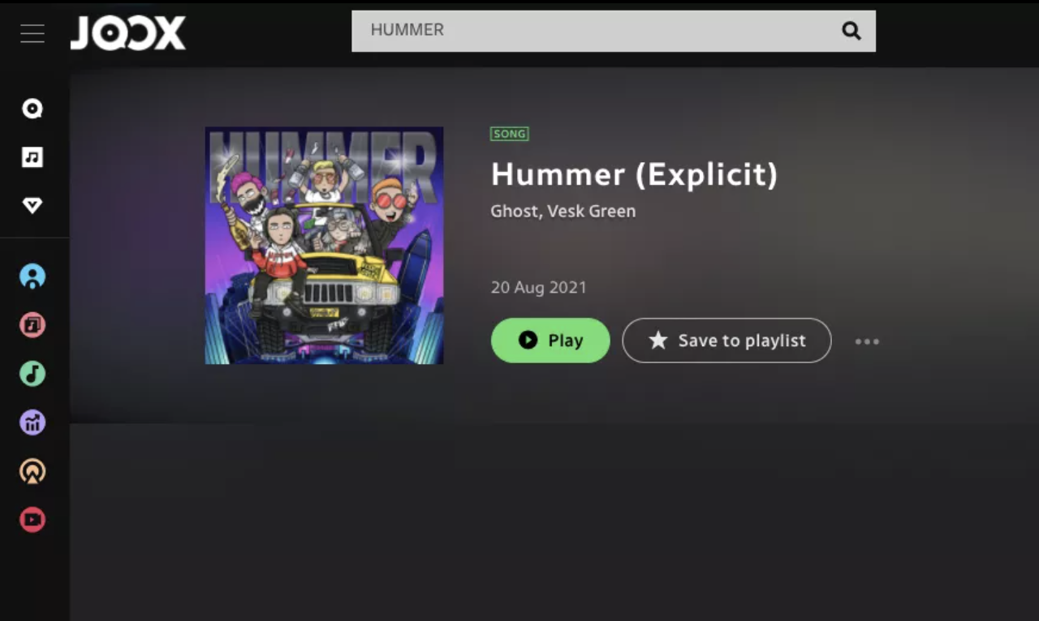This screenshot has width=1039, height=621.
Task: Click the Hummer album cover artwork
Action: [324, 245]
